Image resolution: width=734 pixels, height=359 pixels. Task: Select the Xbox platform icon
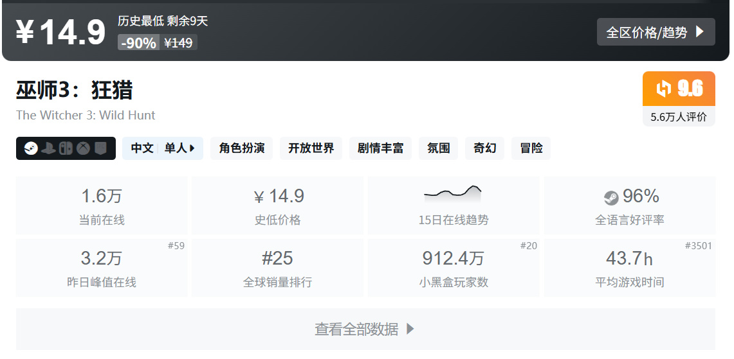(x=84, y=148)
